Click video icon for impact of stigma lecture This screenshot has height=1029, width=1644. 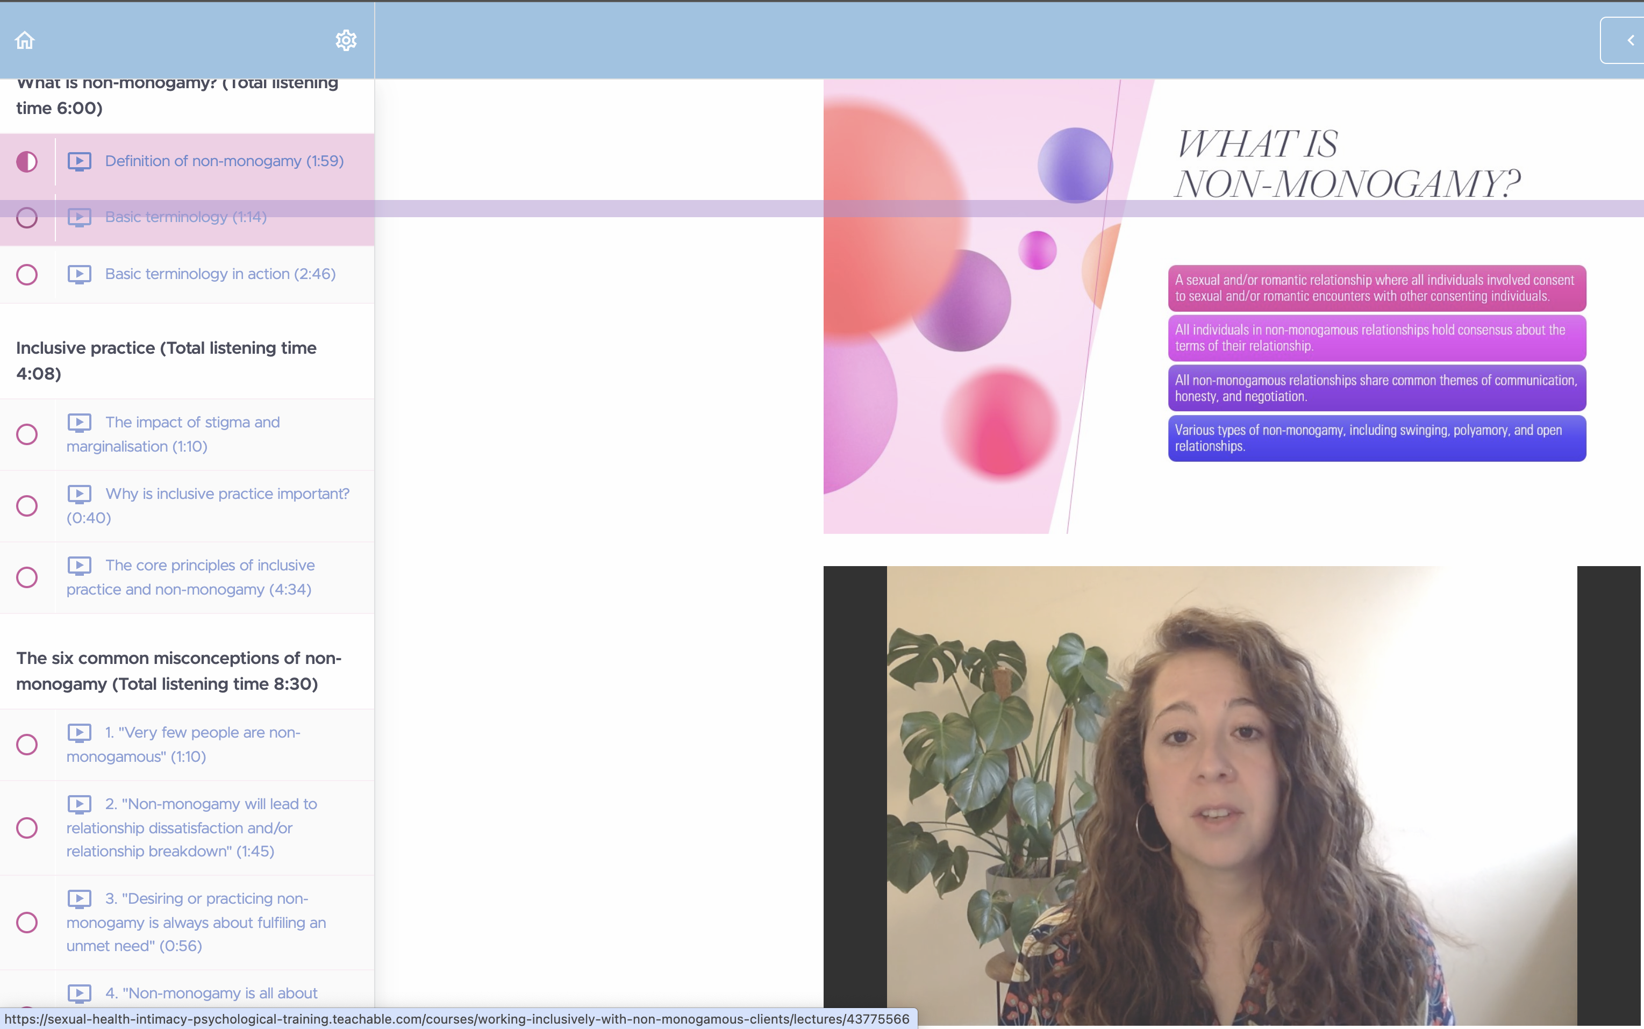tap(79, 423)
